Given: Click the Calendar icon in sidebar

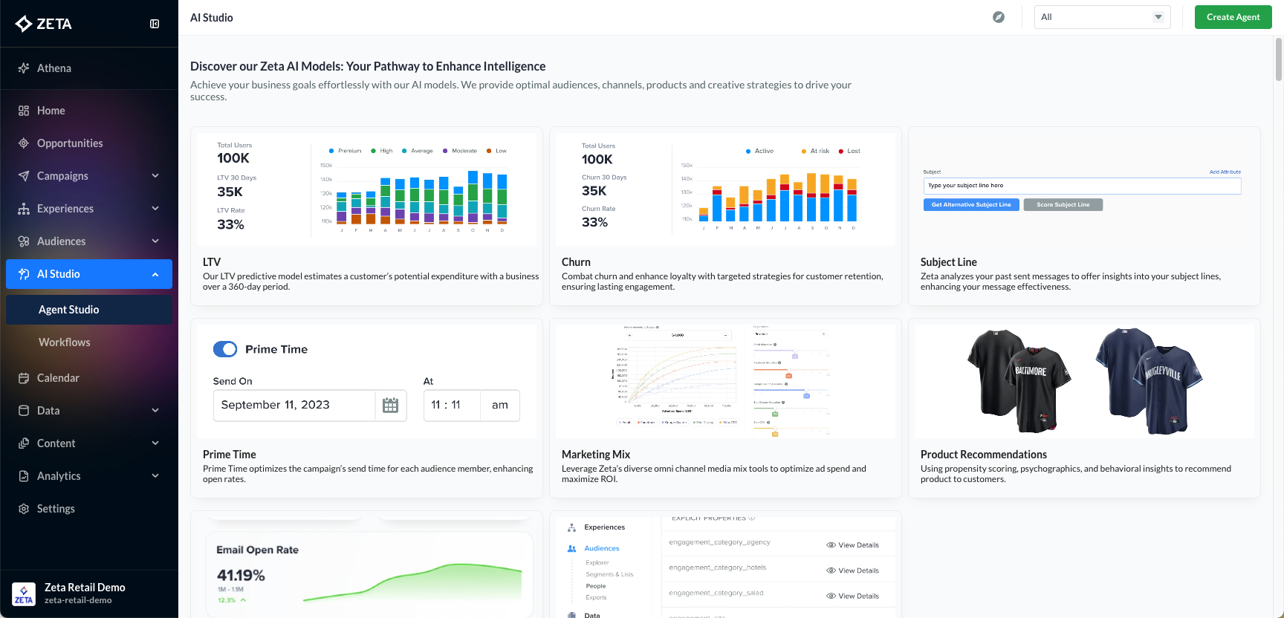Looking at the screenshot, I should pyautogui.click(x=24, y=378).
